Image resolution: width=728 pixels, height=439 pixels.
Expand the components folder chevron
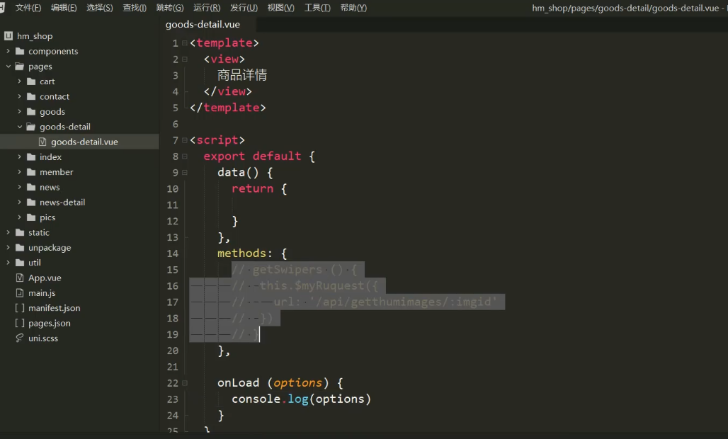click(8, 51)
